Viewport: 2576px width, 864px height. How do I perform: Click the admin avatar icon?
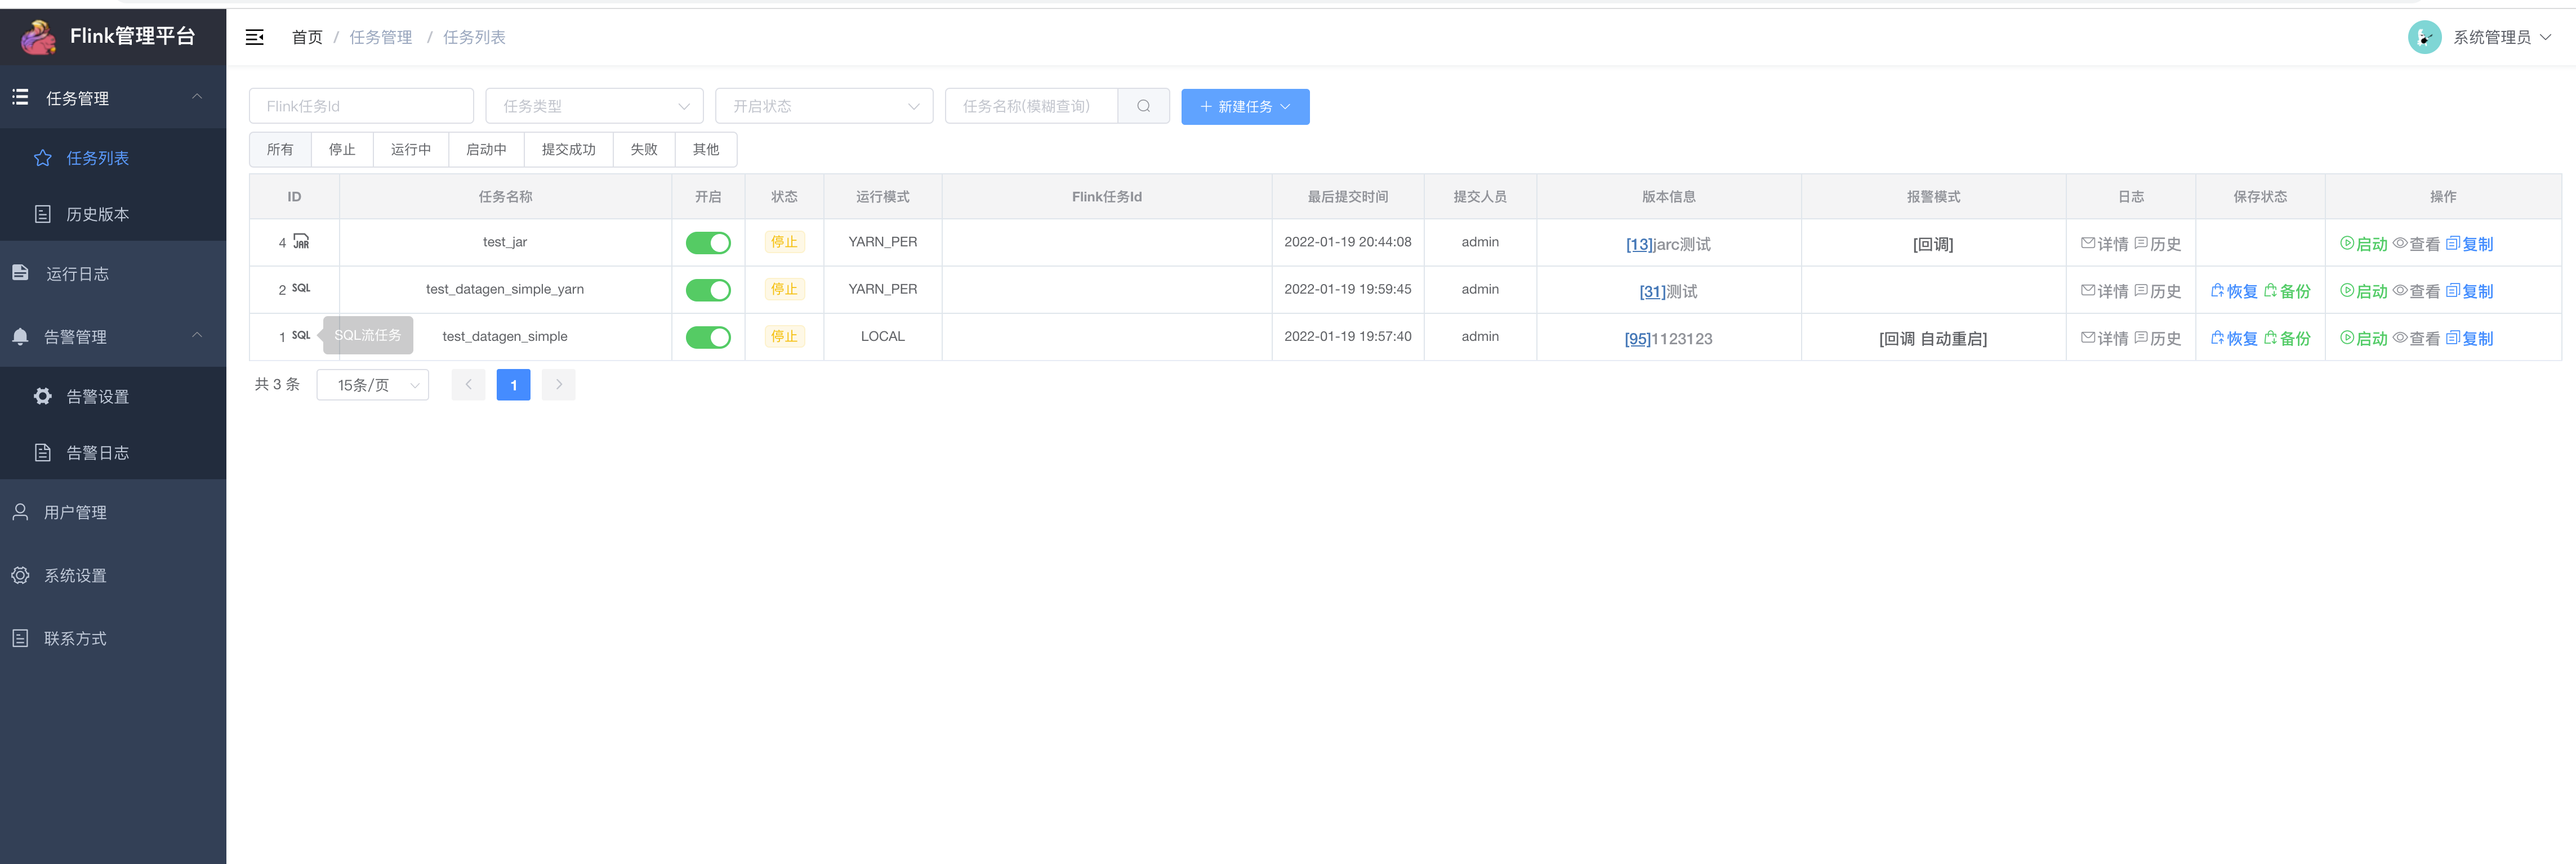[2424, 37]
